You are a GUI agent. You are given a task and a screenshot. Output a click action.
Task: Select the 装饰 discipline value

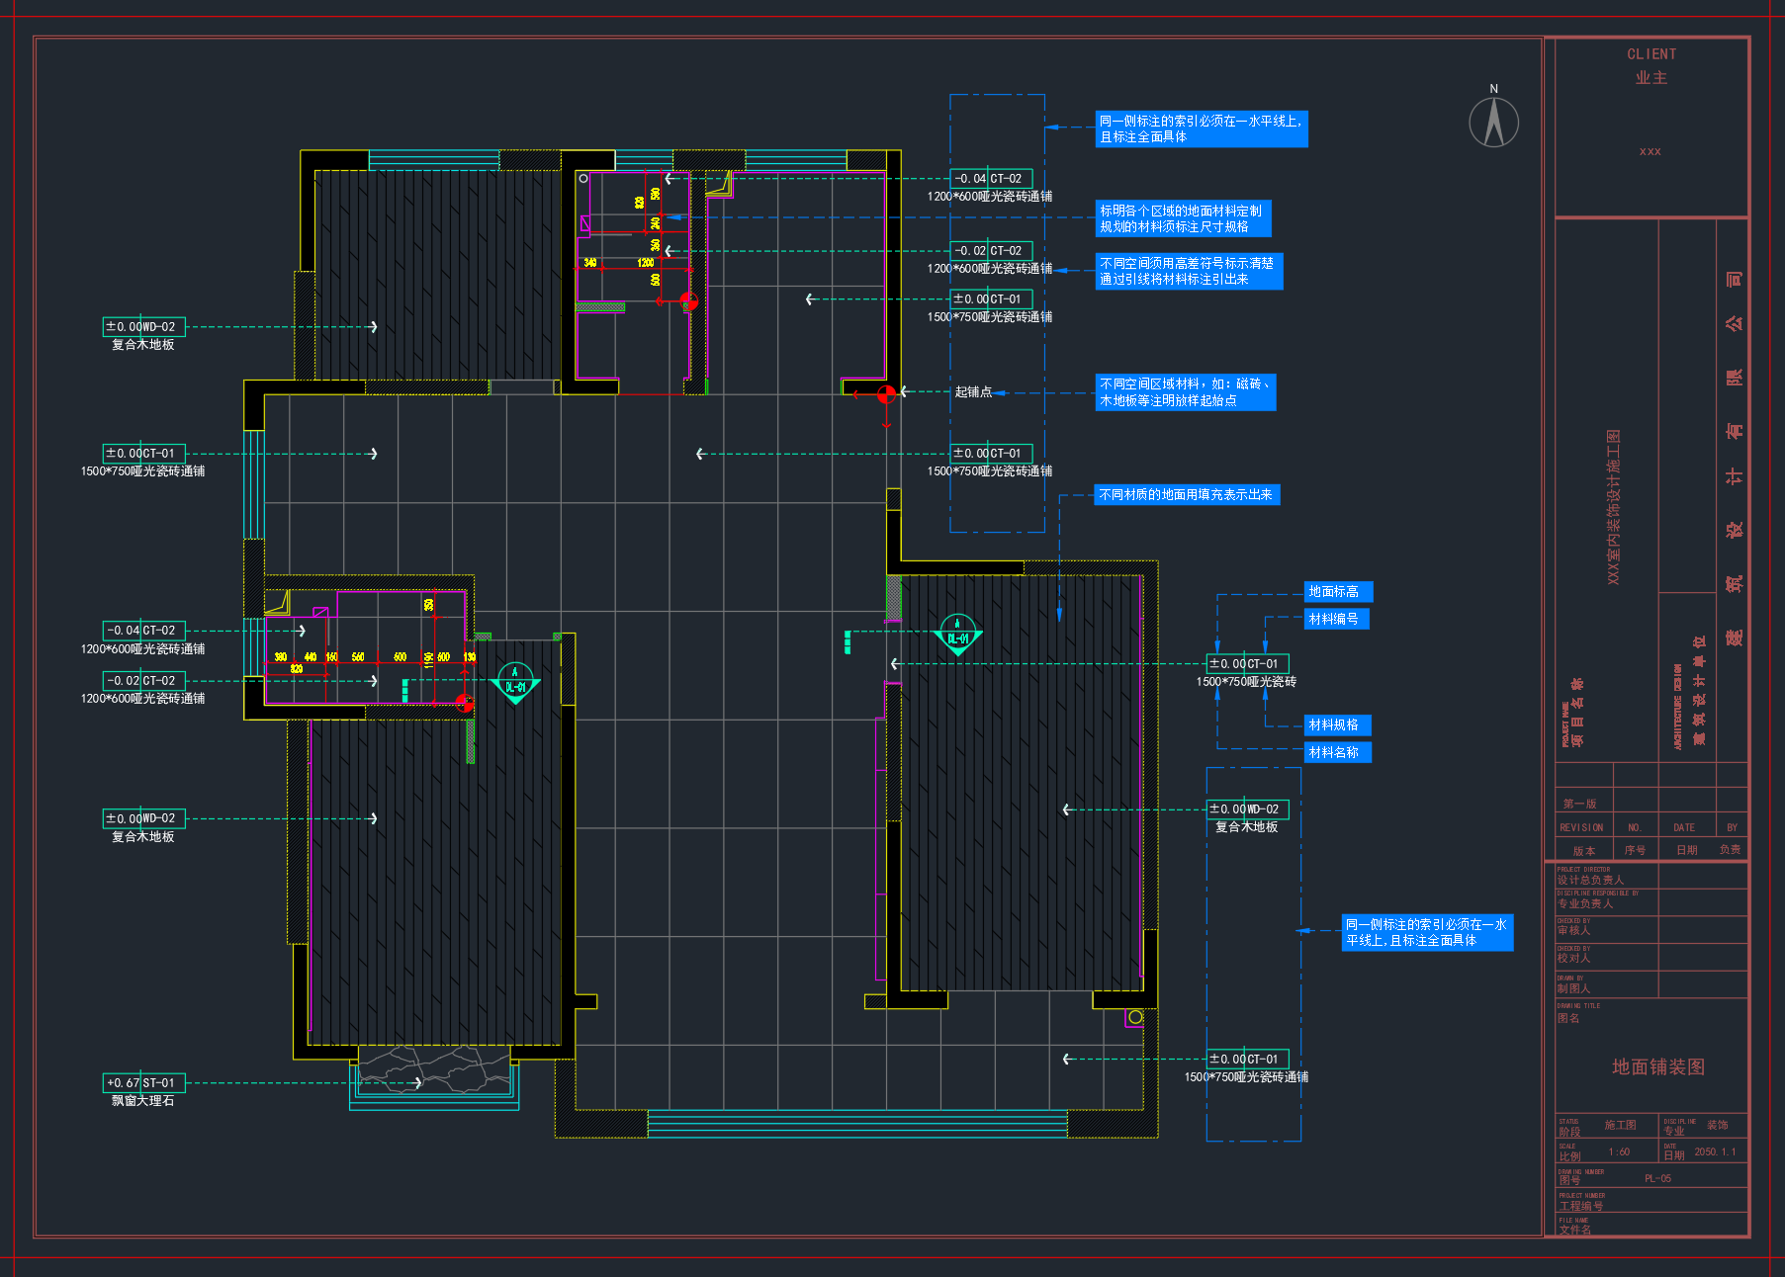(1718, 1126)
